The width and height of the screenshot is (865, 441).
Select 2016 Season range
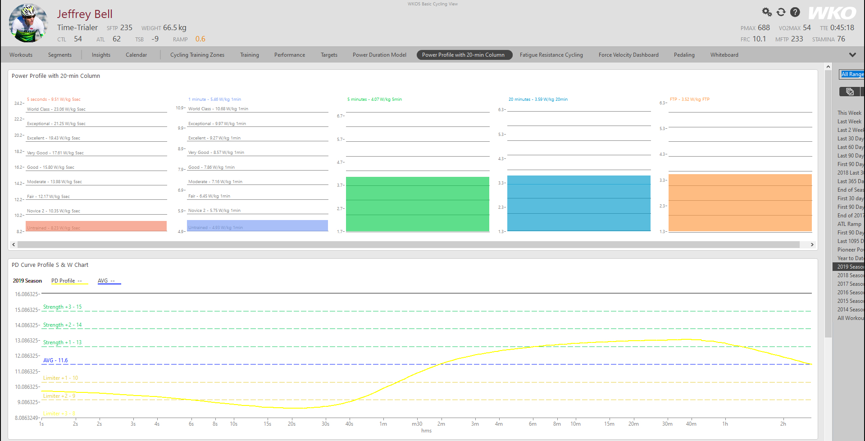[851, 292]
